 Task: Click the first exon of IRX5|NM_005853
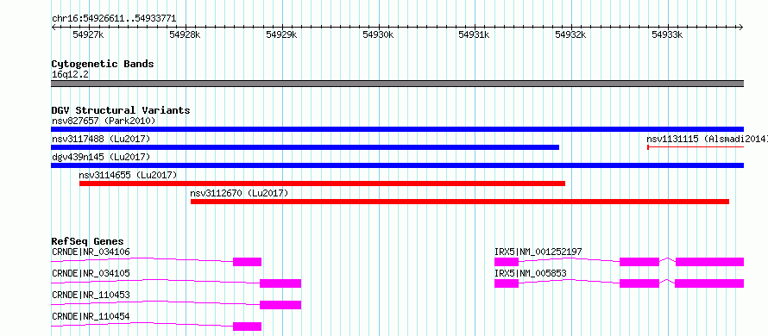[x=507, y=283]
